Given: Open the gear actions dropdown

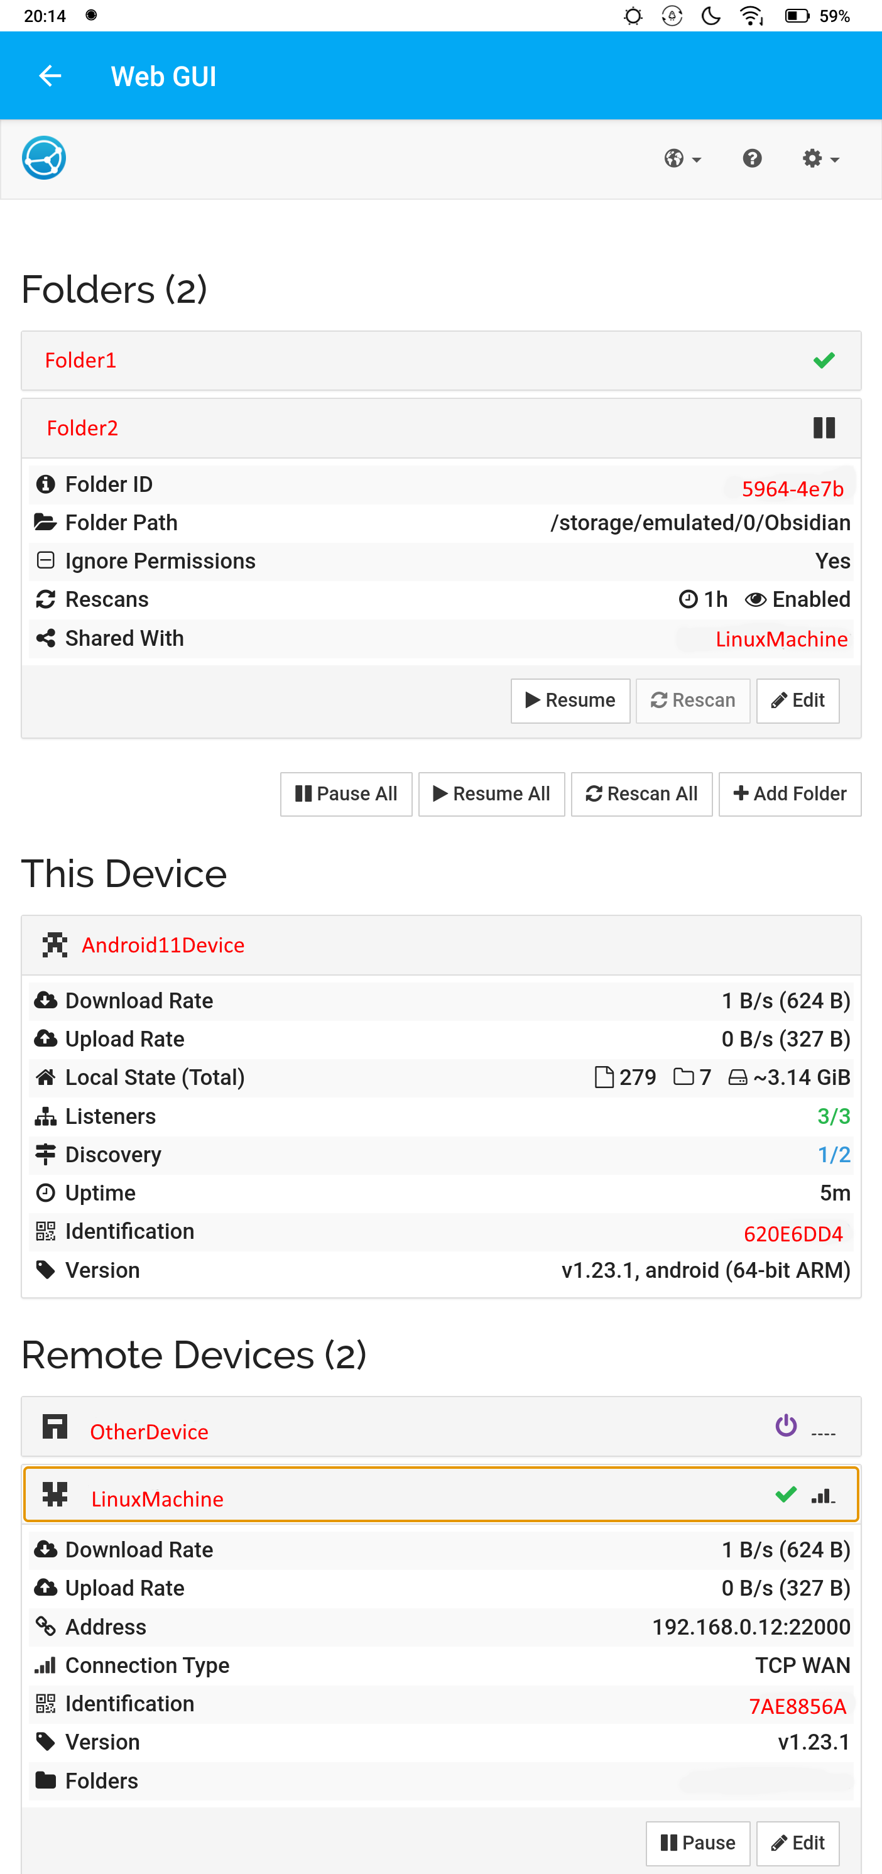Looking at the screenshot, I should coord(821,158).
